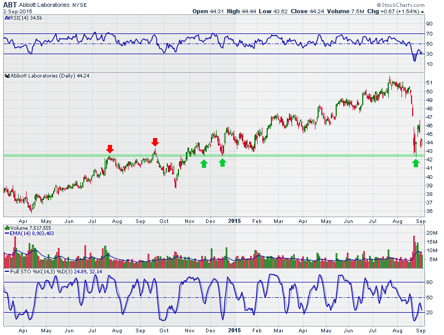Click the 10 level on the RSI axis
This screenshot has height=335, width=444.
point(429,64)
